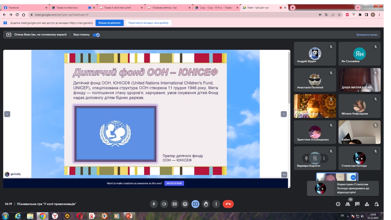Open the meeting details info icon
The image size is (391, 220).
pyautogui.click(x=338, y=204)
